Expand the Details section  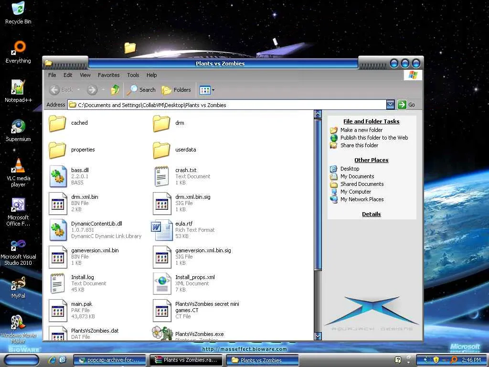pyautogui.click(x=371, y=214)
